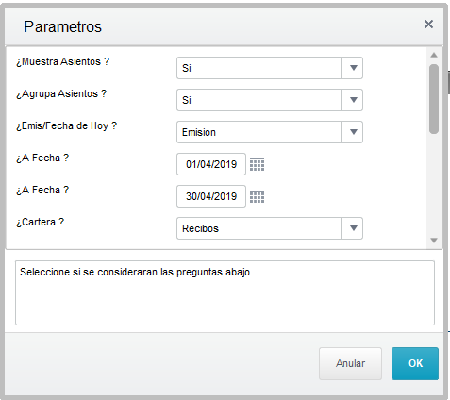The width and height of the screenshot is (450, 400).
Task: Click scrollbar down arrow in parameter list
Action: 434,241
